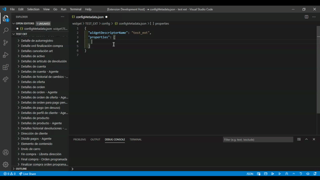This screenshot has width=320, height=180.
Task: Open the View menu
Action: (46, 9)
